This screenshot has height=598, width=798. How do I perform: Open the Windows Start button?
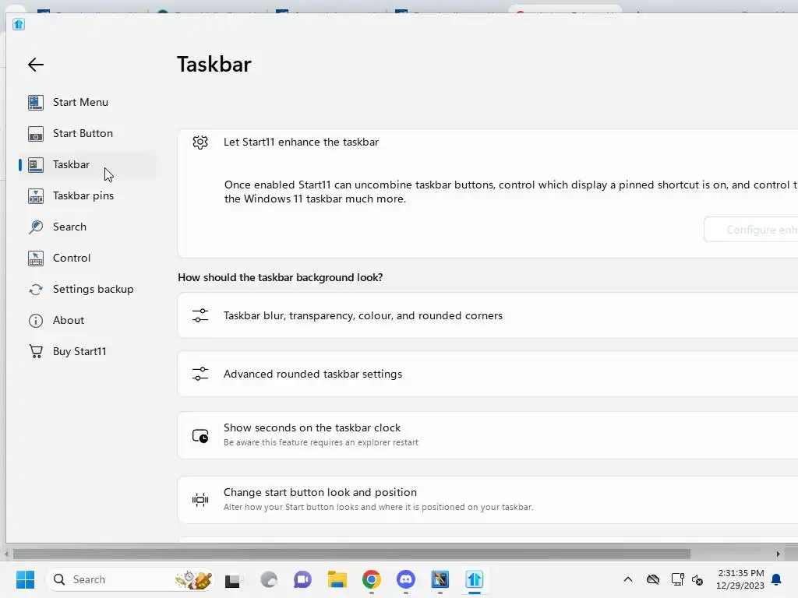[25, 579]
